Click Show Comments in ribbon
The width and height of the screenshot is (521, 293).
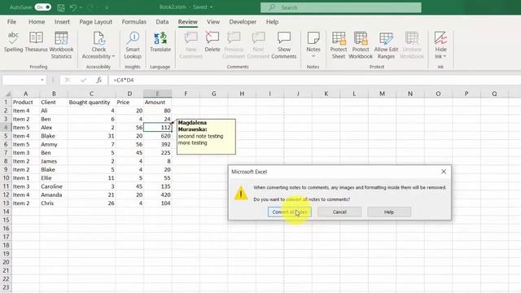284,46
